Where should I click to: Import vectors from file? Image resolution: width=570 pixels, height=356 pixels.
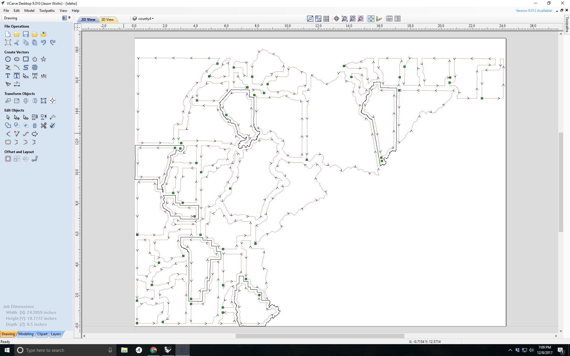[x=35, y=34]
